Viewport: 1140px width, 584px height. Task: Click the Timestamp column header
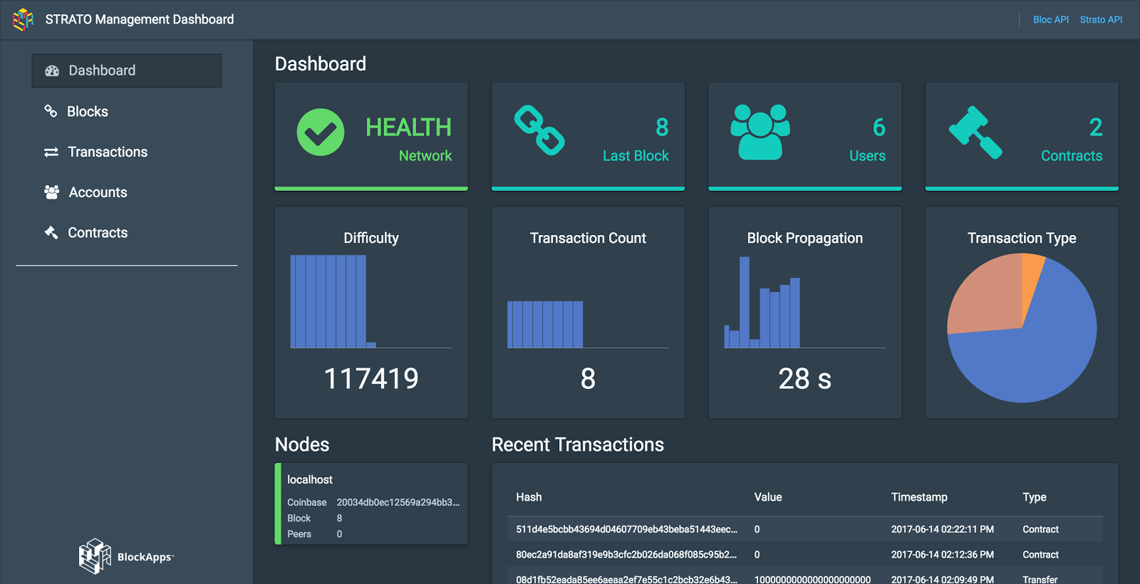pos(919,497)
